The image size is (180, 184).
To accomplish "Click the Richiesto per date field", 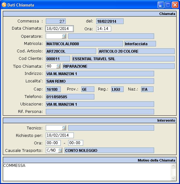I will [60, 135].
